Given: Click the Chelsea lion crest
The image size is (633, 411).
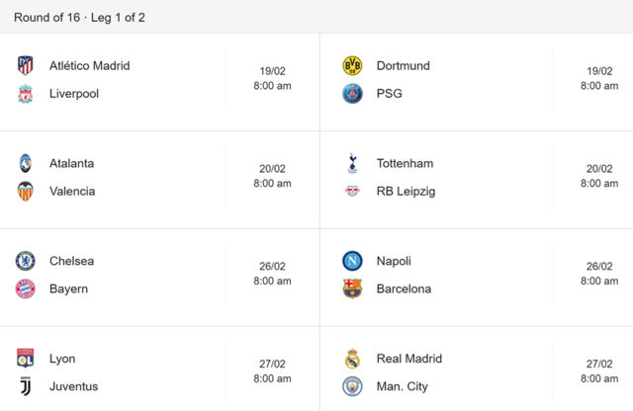Looking at the screenshot, I should coord(25,261).
